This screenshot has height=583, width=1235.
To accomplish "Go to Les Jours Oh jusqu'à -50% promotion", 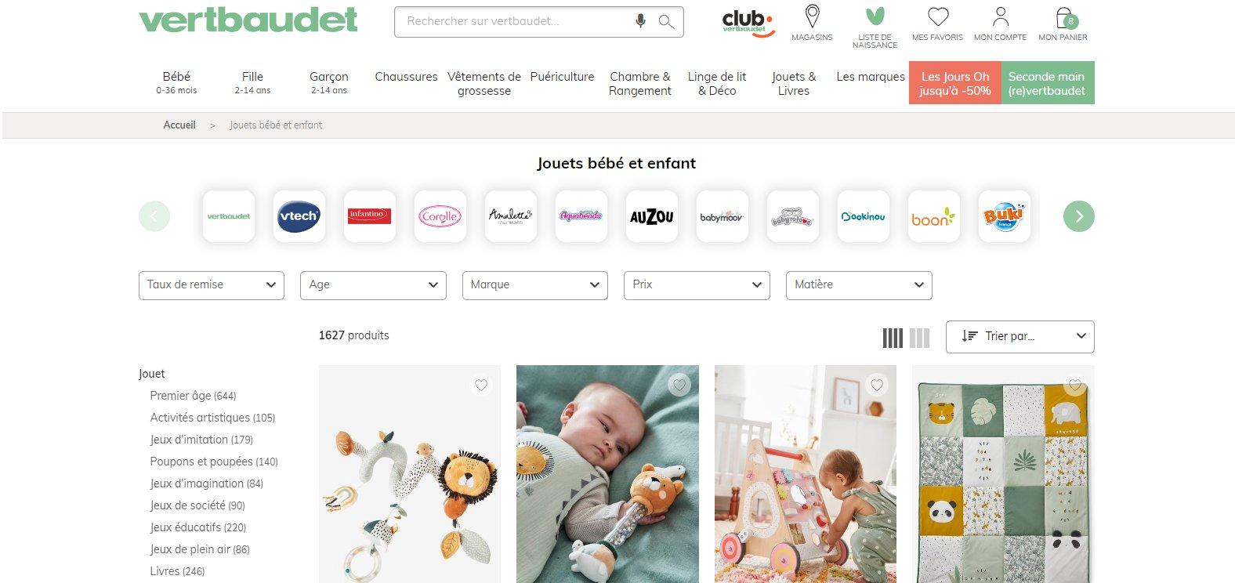I will pyautogui.click(x=955, y=83).
